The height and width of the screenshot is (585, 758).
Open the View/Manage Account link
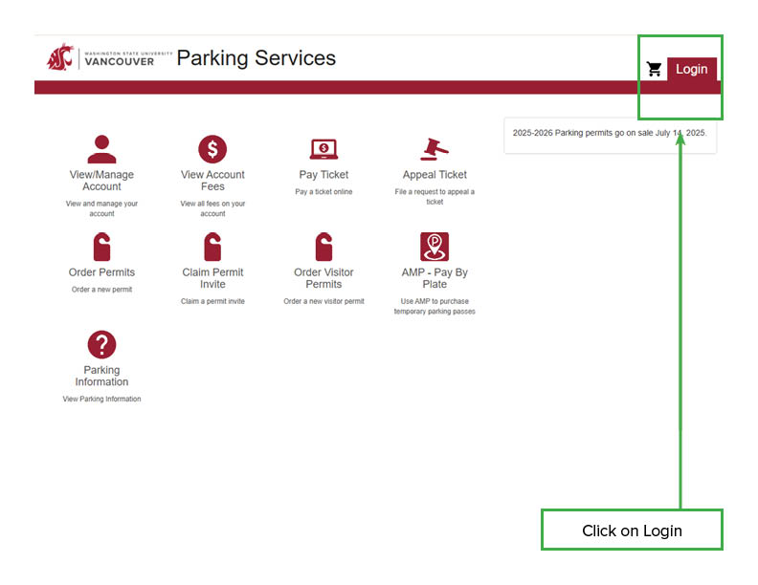[101, 181]
